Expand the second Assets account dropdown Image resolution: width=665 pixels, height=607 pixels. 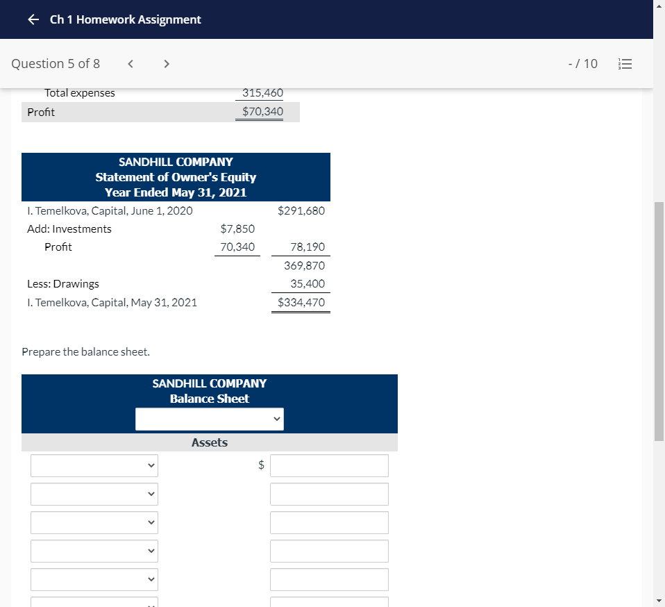coord(94,494)
